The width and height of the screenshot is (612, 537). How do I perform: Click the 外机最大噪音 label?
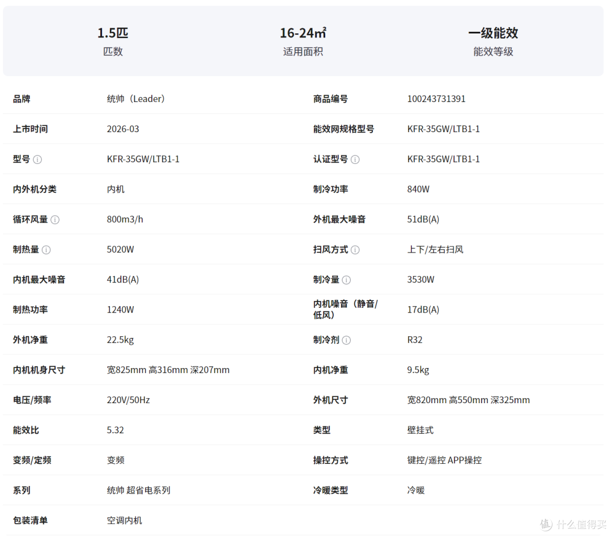tap(339, 219)
